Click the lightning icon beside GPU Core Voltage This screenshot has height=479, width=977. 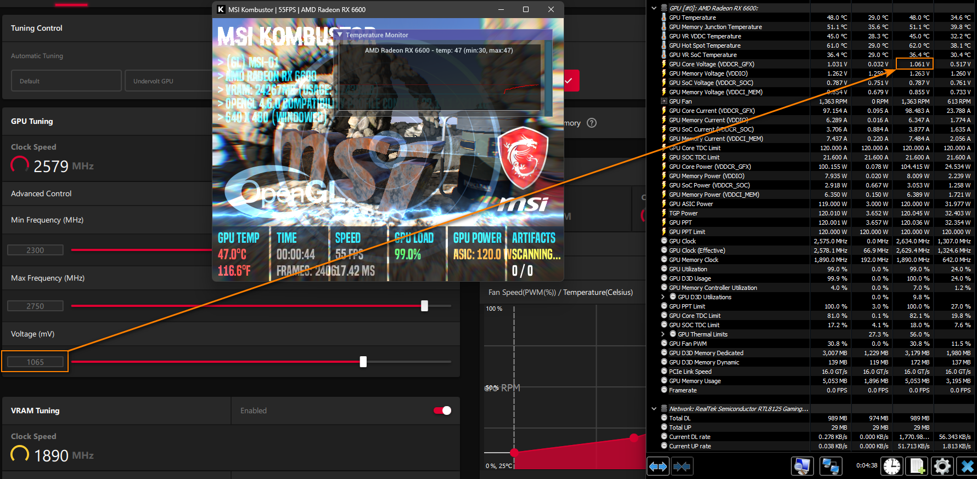coord(664,64)
